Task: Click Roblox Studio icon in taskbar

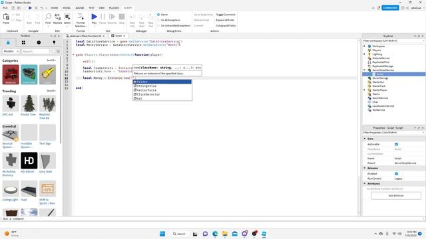Action: click(264, 234)
